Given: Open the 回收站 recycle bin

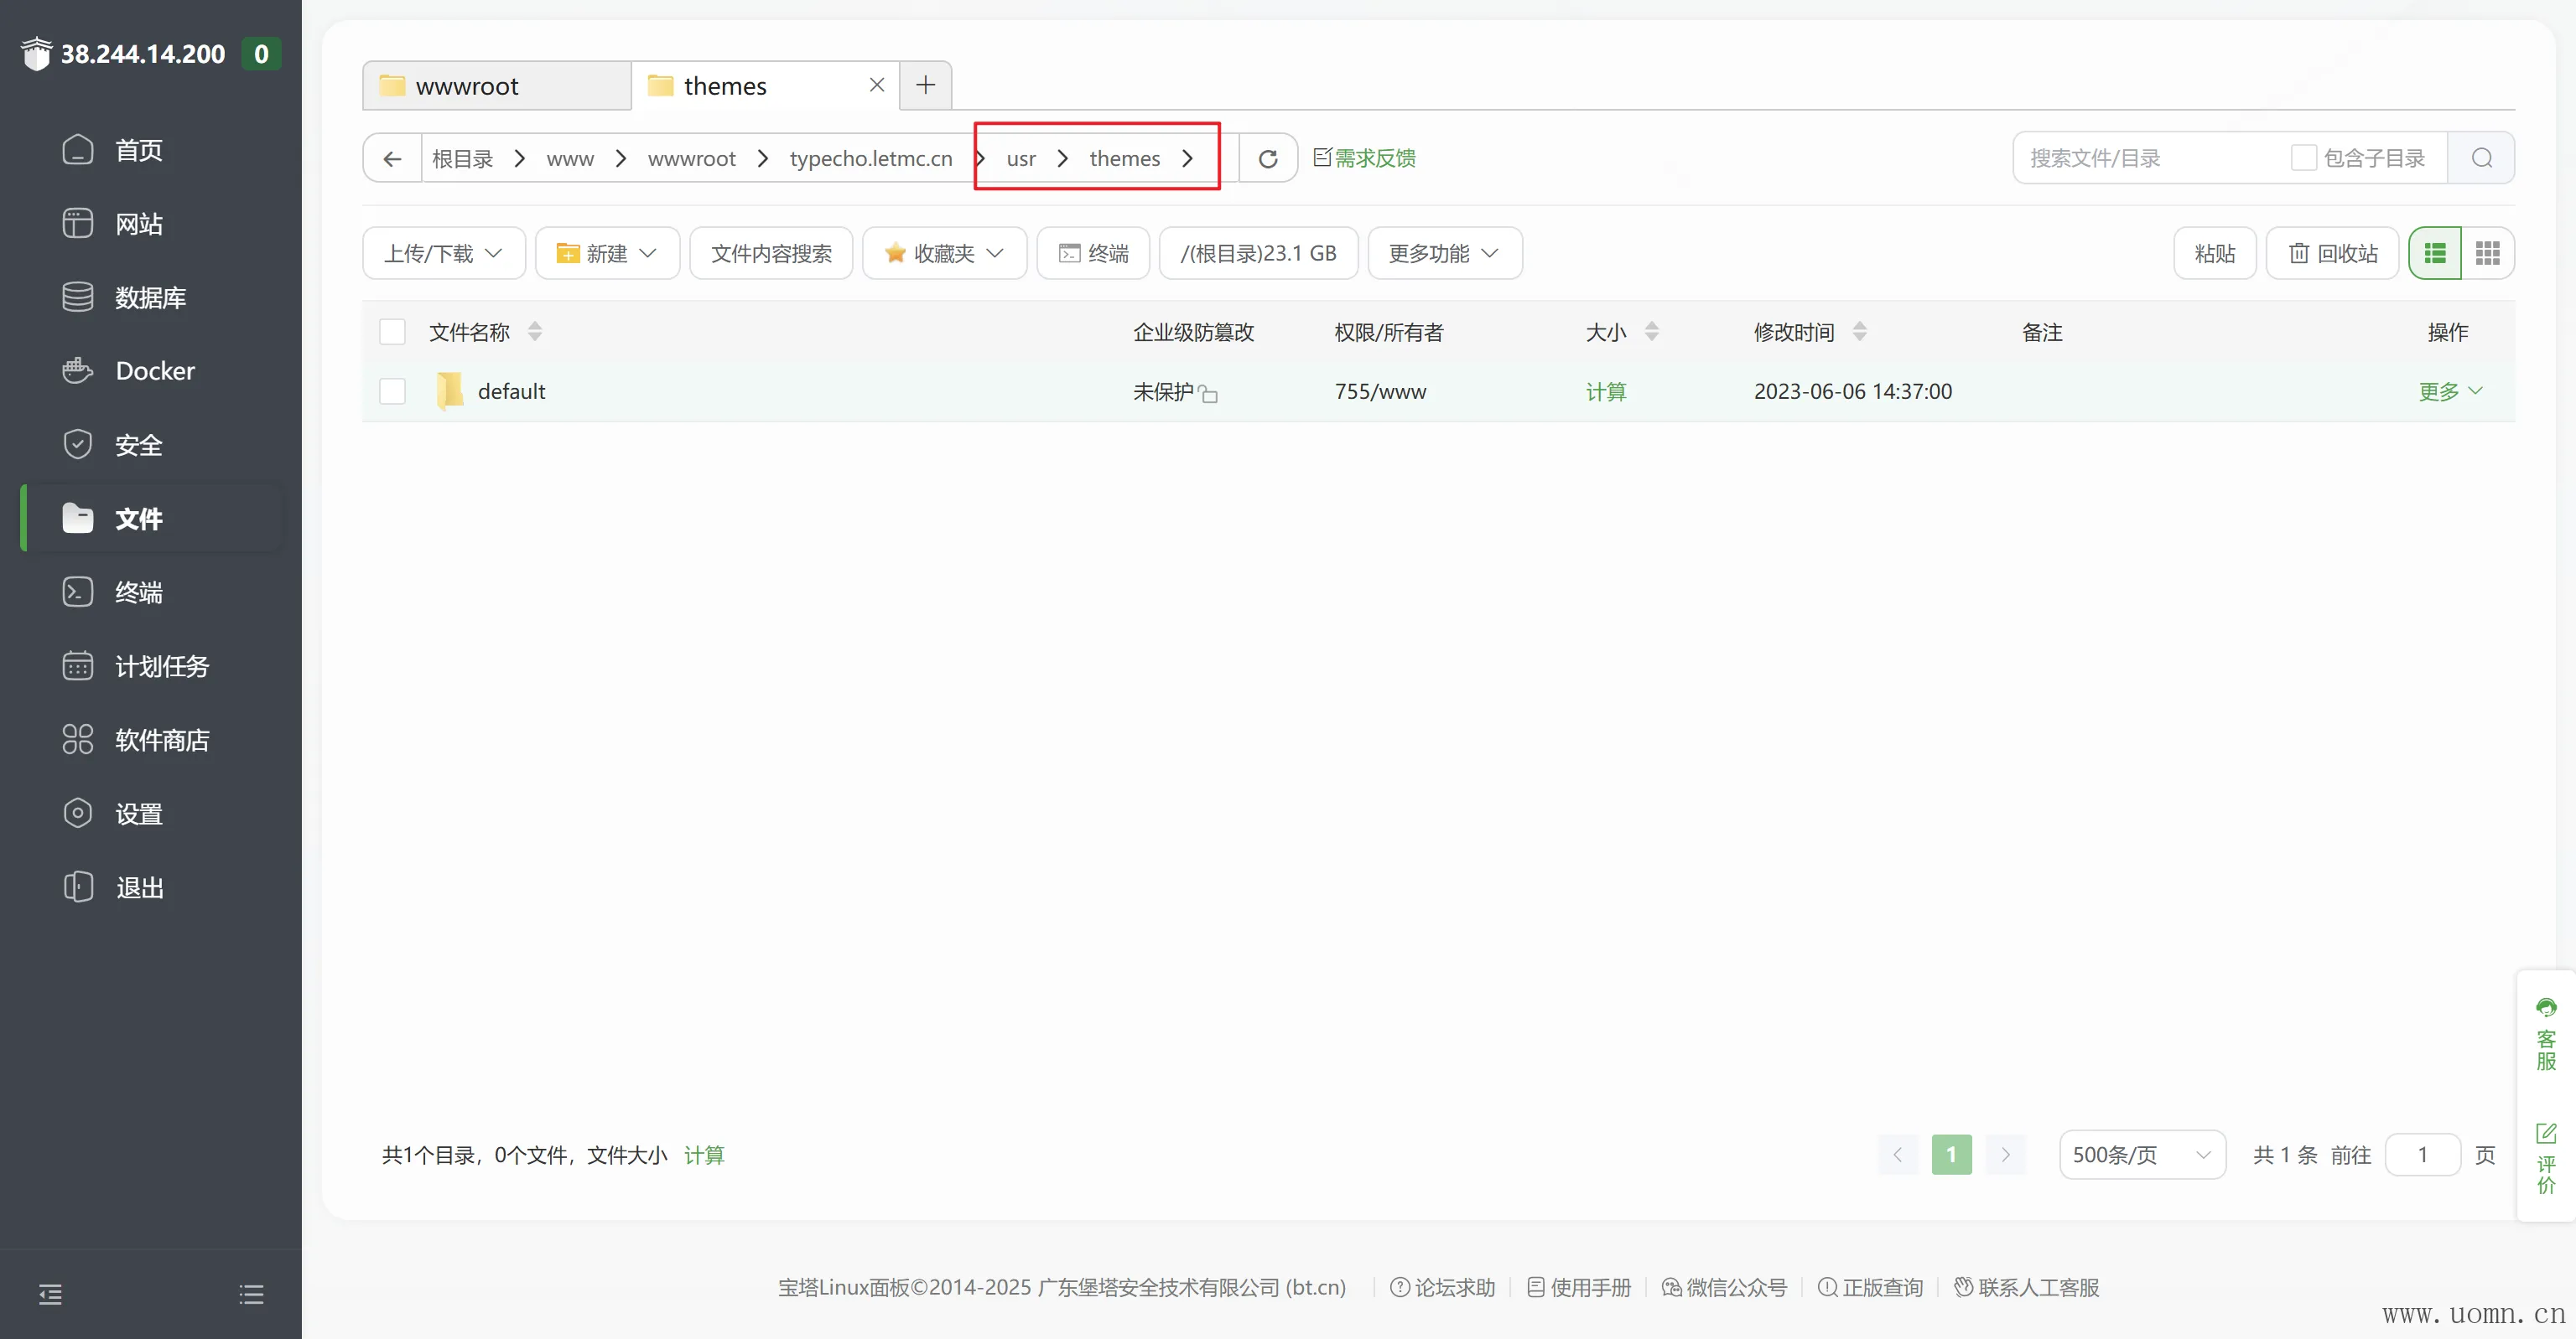Looking at the screenshot, I should click(2332, 254).
